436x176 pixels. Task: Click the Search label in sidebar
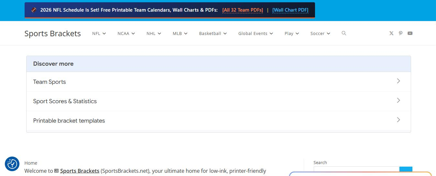click(x=320, y=162)
